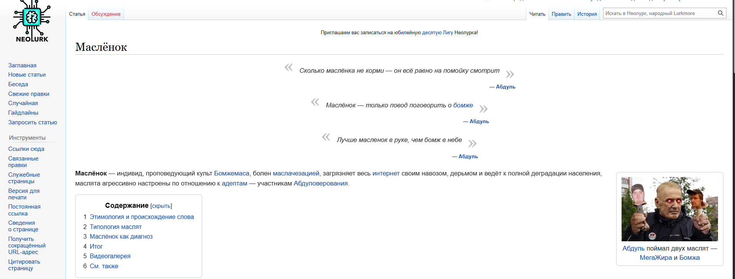The width and height of the screenshot is (735, 279).
Task: Click Запросить статью in sidebar
Action: point(33,122)
